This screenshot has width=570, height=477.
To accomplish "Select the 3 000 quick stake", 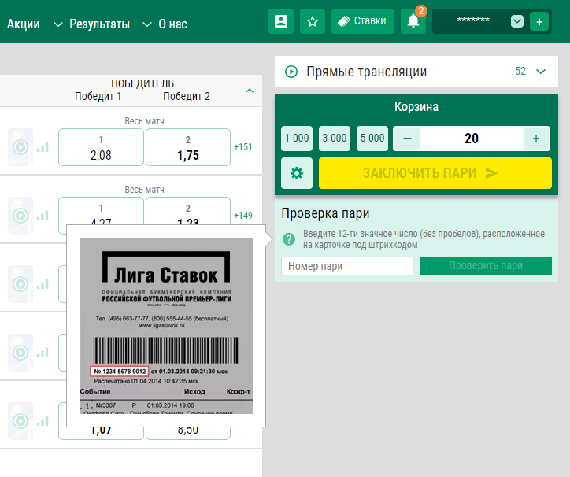I will tap(335, 139).
